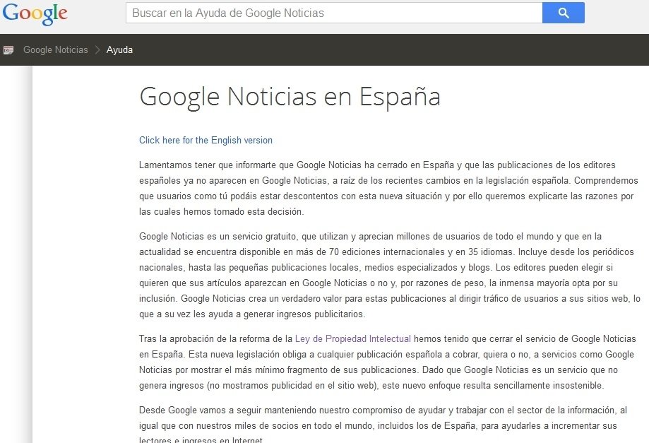Click the blue search magnifier button
Viewport: 649px width, 443px height.
pyautogui.click(x=564, y=13)
